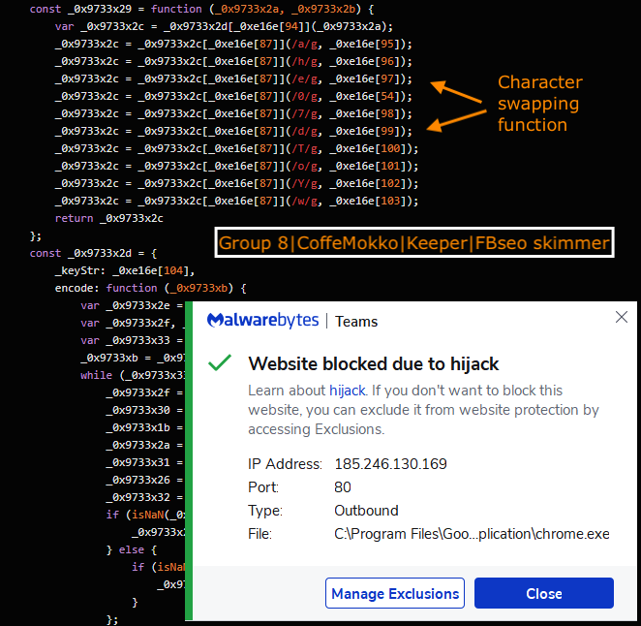641x626 pixels.
Task: Click the Port value 80
Action: [x=343, y=487]
